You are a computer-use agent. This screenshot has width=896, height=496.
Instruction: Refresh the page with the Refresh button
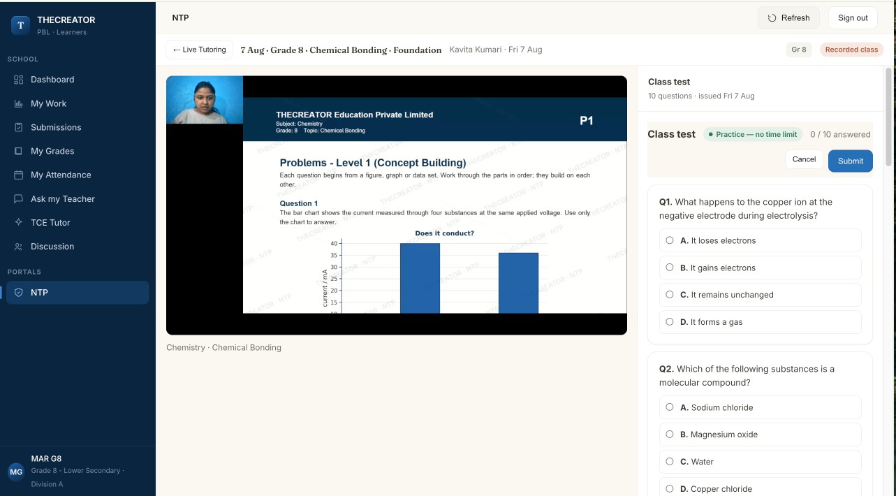click(x=788, y=18)
